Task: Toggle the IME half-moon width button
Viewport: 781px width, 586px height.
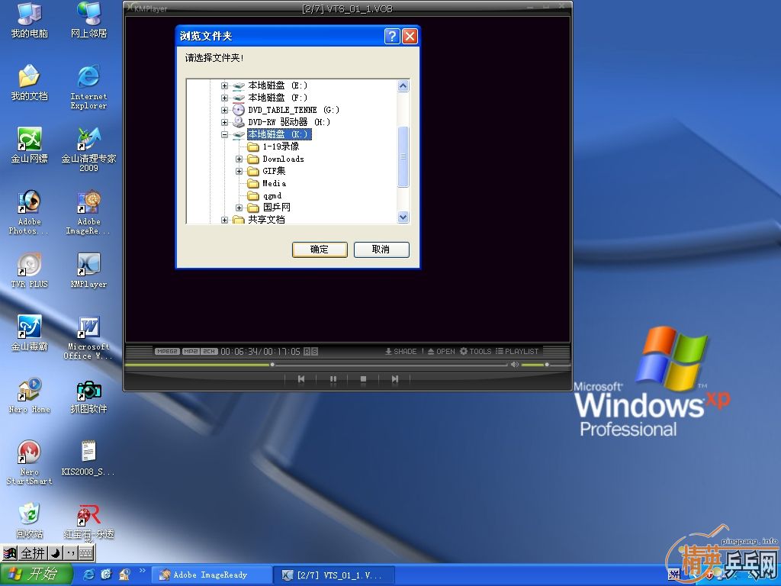Action: [x=55, y=553]
